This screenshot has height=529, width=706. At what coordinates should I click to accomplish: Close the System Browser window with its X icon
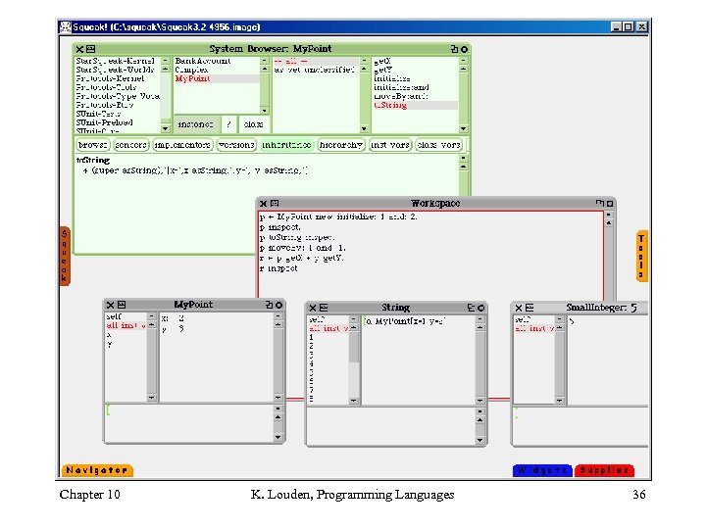79,49
